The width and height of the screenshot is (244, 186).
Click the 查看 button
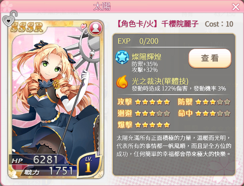[210, 58]
